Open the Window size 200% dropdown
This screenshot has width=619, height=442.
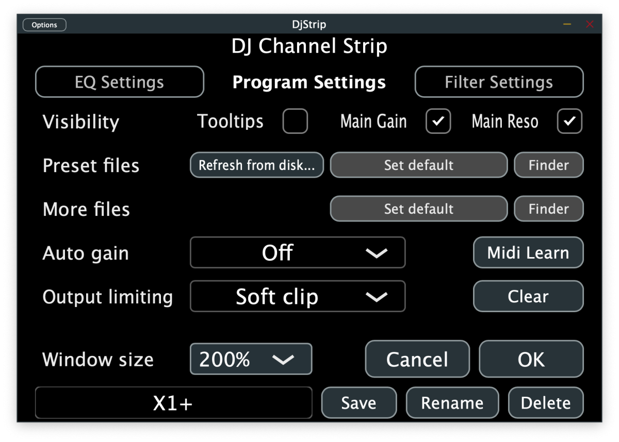click(251, 359)
